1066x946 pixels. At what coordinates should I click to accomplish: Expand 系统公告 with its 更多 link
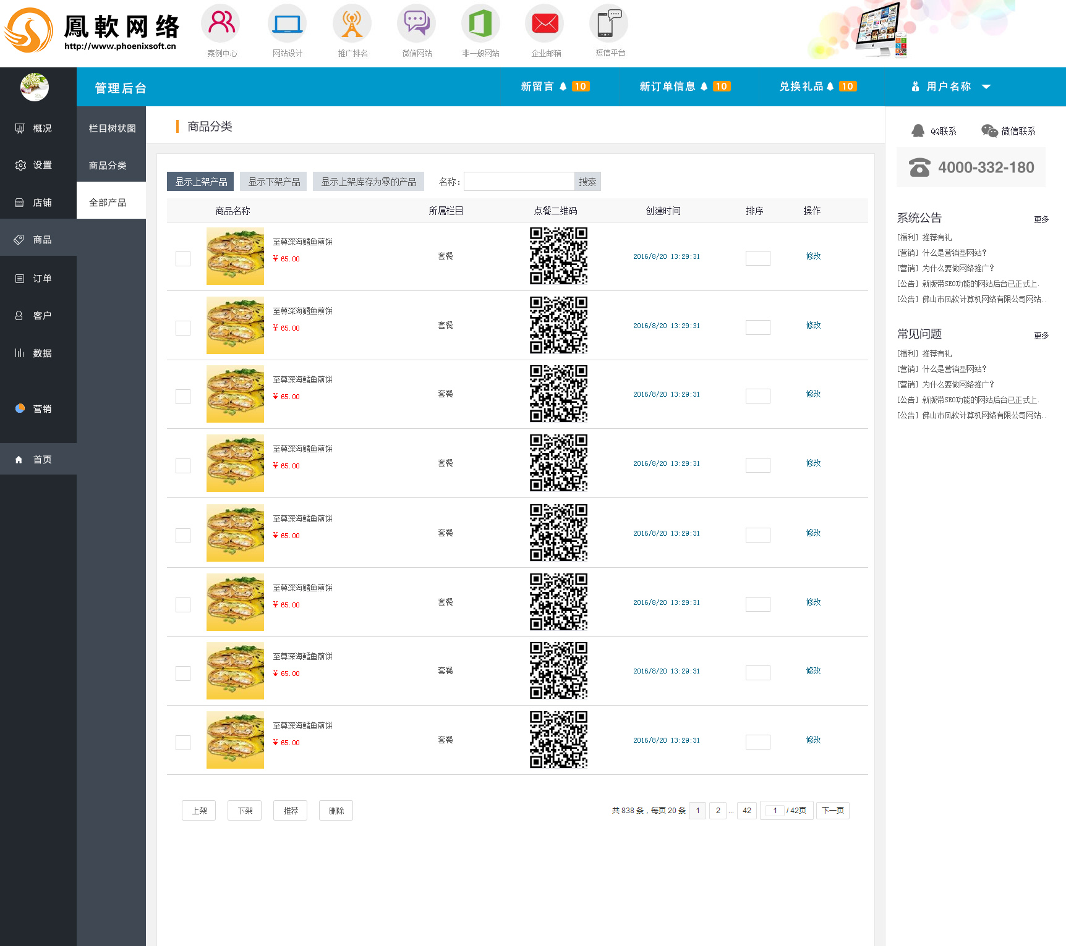click(x=1041, y=219)
